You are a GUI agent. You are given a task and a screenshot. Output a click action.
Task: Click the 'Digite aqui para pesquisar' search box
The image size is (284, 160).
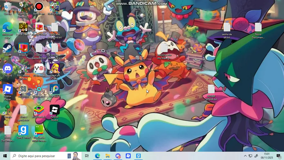tap(46, 156)
